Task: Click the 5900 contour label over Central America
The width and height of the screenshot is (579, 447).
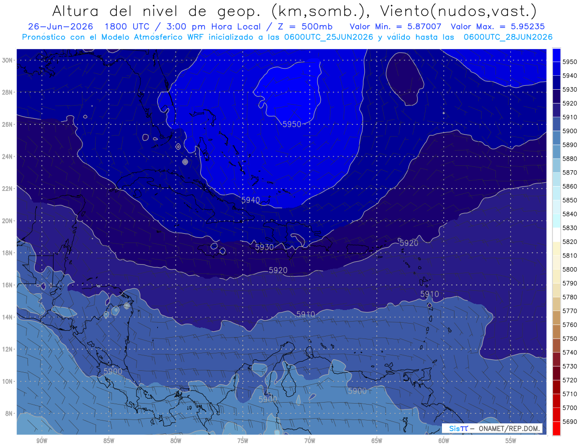Action: [x=113, y=371]
